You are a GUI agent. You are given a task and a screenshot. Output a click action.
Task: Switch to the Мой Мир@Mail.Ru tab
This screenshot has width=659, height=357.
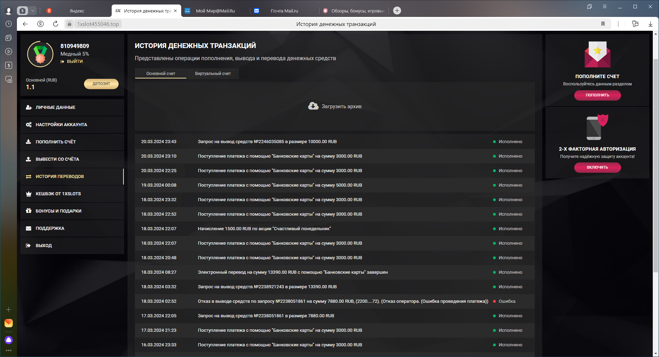pos(215,11)
